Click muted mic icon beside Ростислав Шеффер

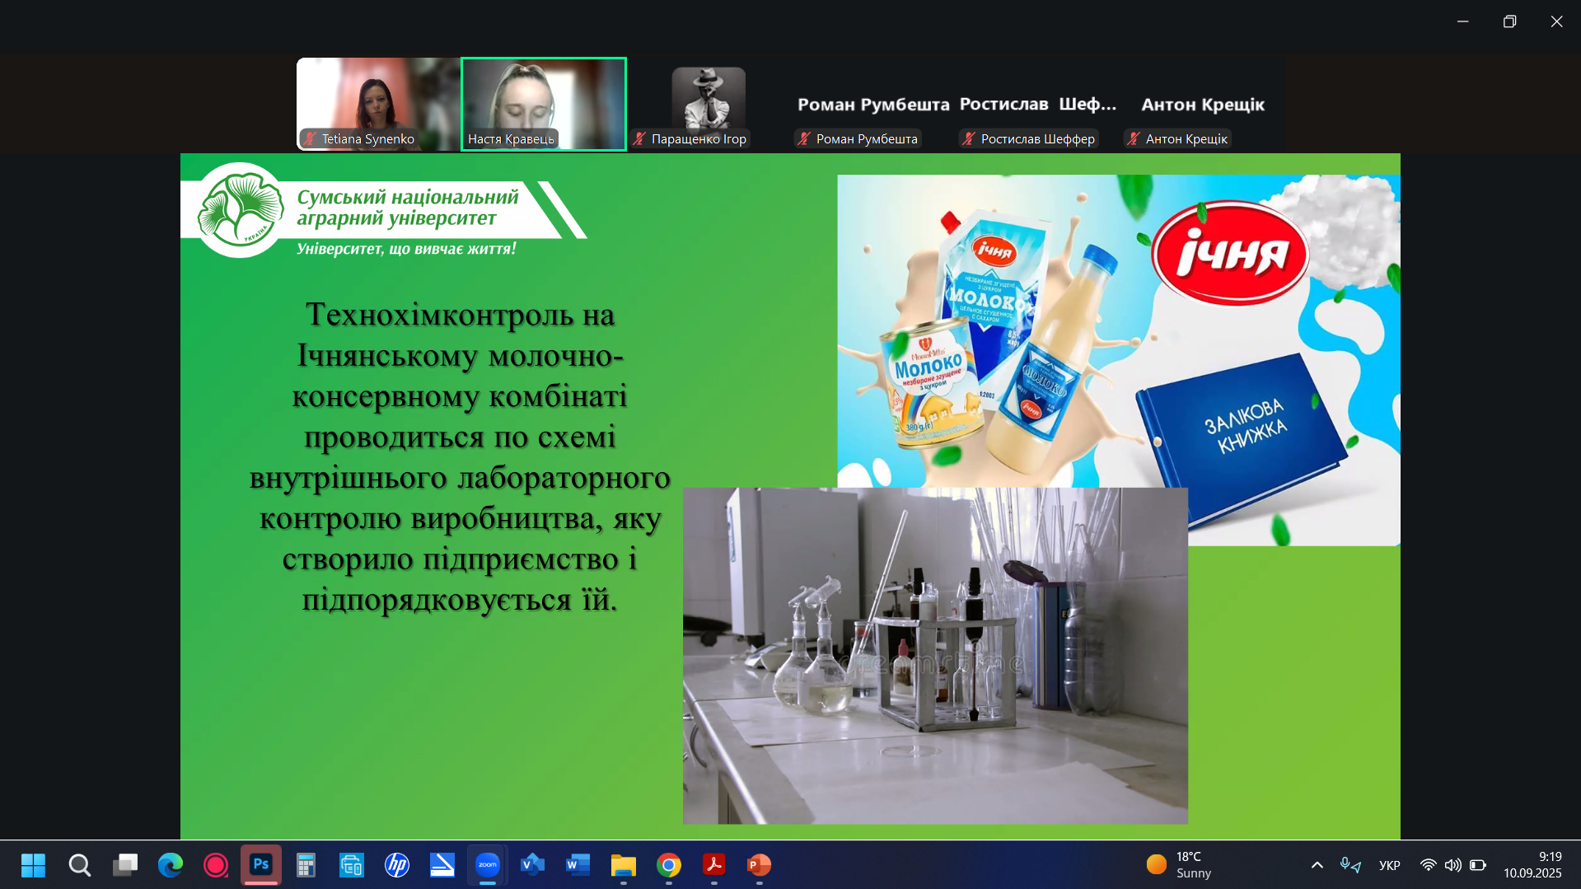970,138
